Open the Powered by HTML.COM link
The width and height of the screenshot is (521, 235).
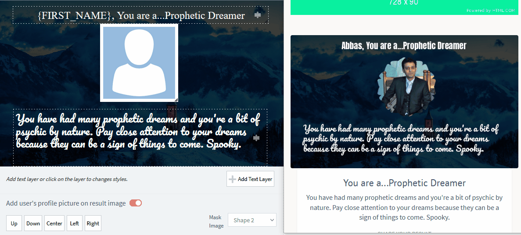(x=490, y=11)
